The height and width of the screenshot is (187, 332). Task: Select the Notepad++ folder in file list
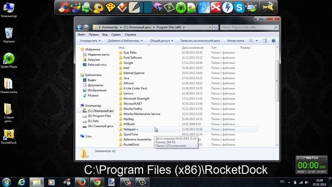click(131, 129)
